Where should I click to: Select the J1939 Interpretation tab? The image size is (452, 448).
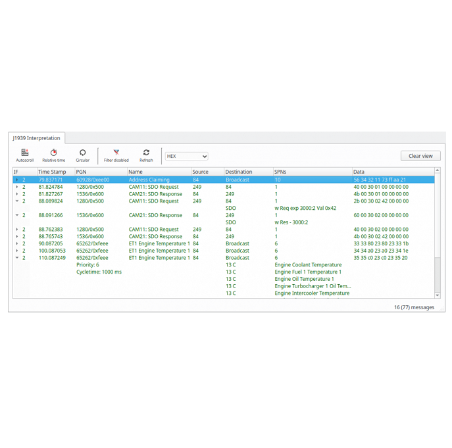36,138
